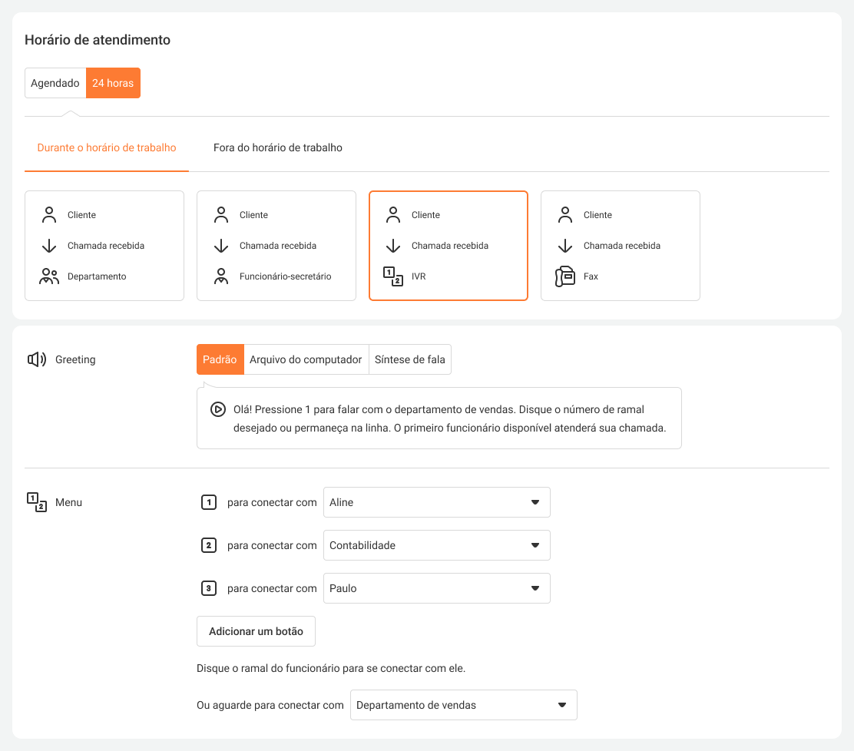The width and height of the screenshot is (854, 751).
Task: Click the number 3 key icon
Action: click(x=208, y=588)
